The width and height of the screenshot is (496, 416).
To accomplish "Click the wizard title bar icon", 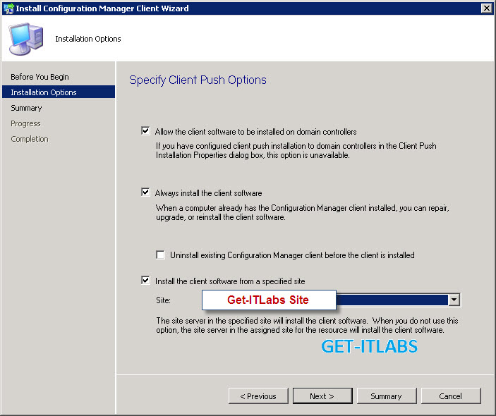I will click(x=8, y=8).
